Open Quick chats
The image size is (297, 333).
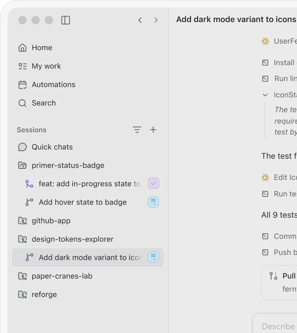pos(88,147)
